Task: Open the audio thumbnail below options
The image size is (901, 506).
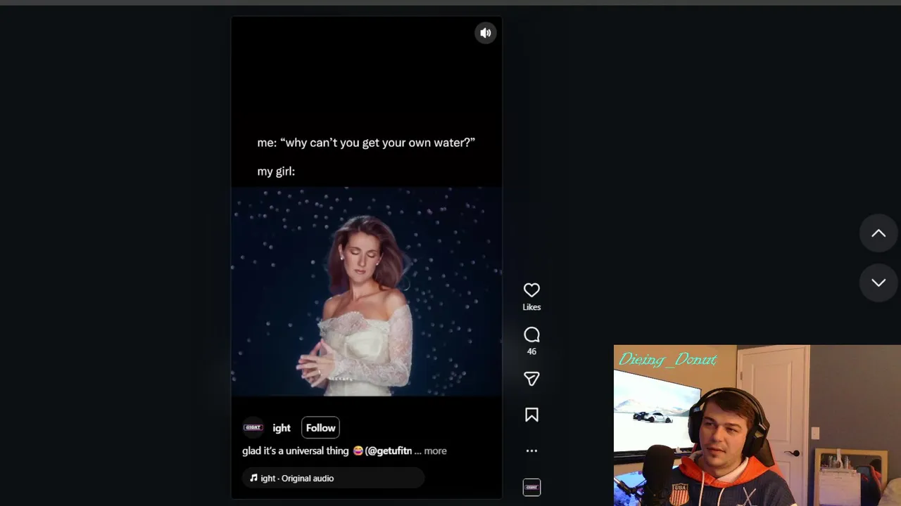Action: click(531, 487)
